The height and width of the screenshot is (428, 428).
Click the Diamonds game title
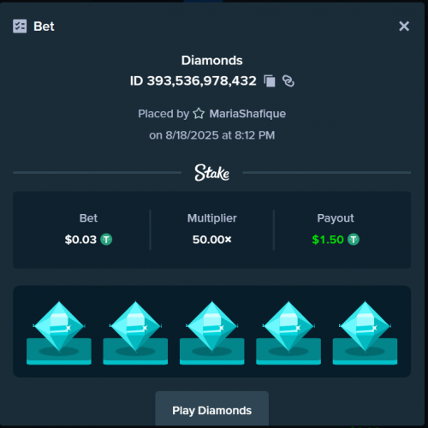tap(212, 61)
